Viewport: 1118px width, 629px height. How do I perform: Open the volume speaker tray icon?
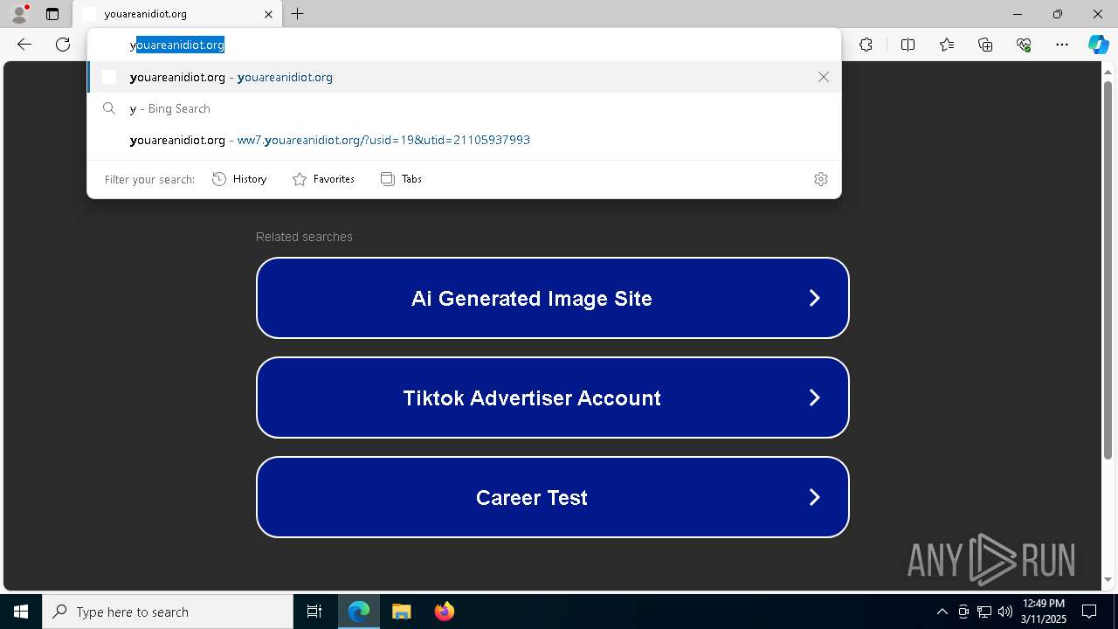click(x=1005, y=612)
